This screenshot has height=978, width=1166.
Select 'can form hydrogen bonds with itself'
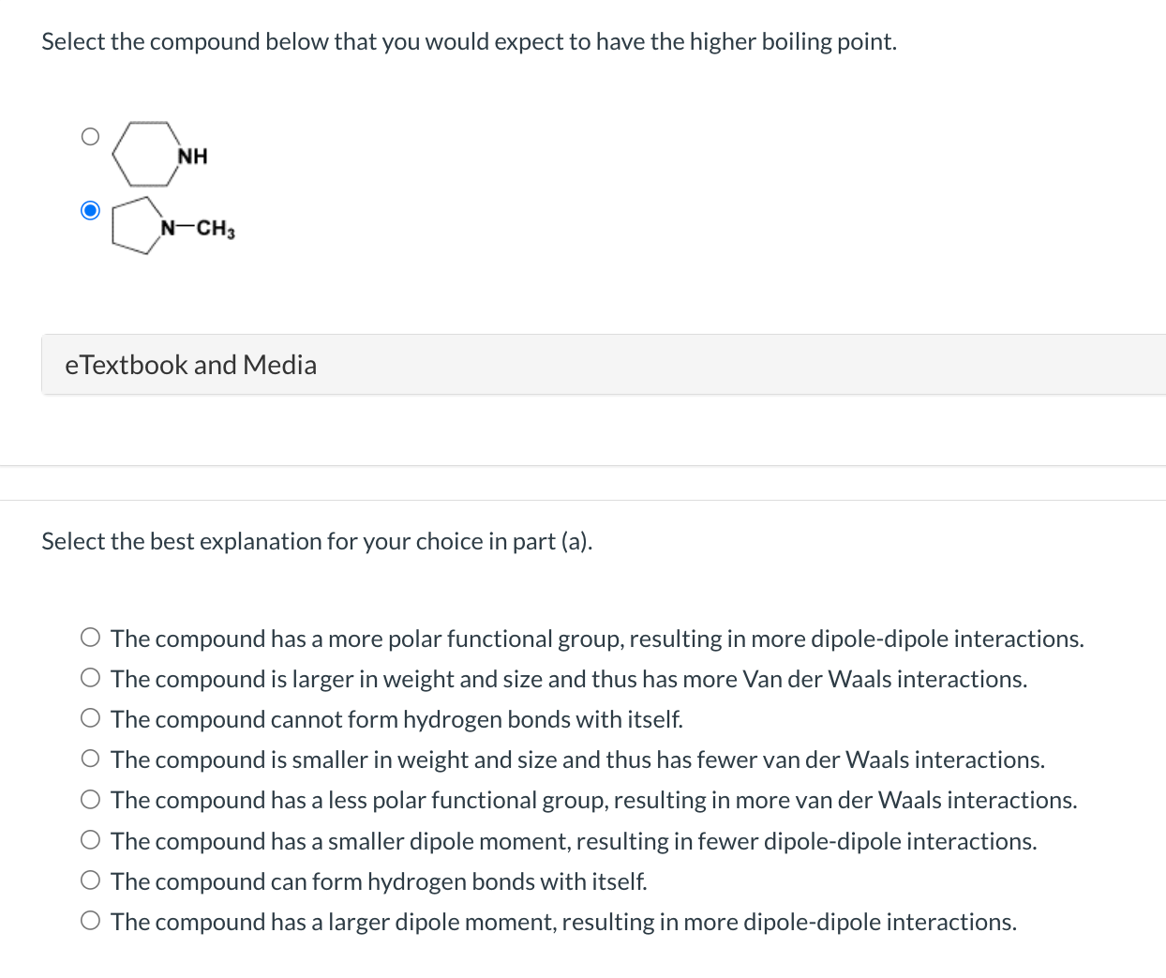(90, 879)
